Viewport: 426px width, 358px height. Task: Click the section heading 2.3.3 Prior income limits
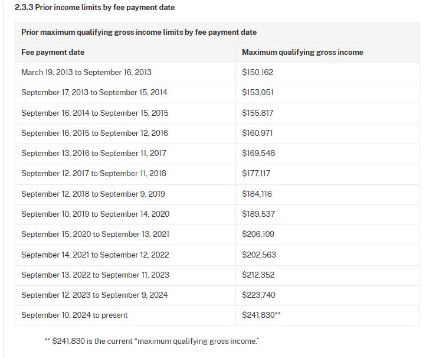(94, 8)
